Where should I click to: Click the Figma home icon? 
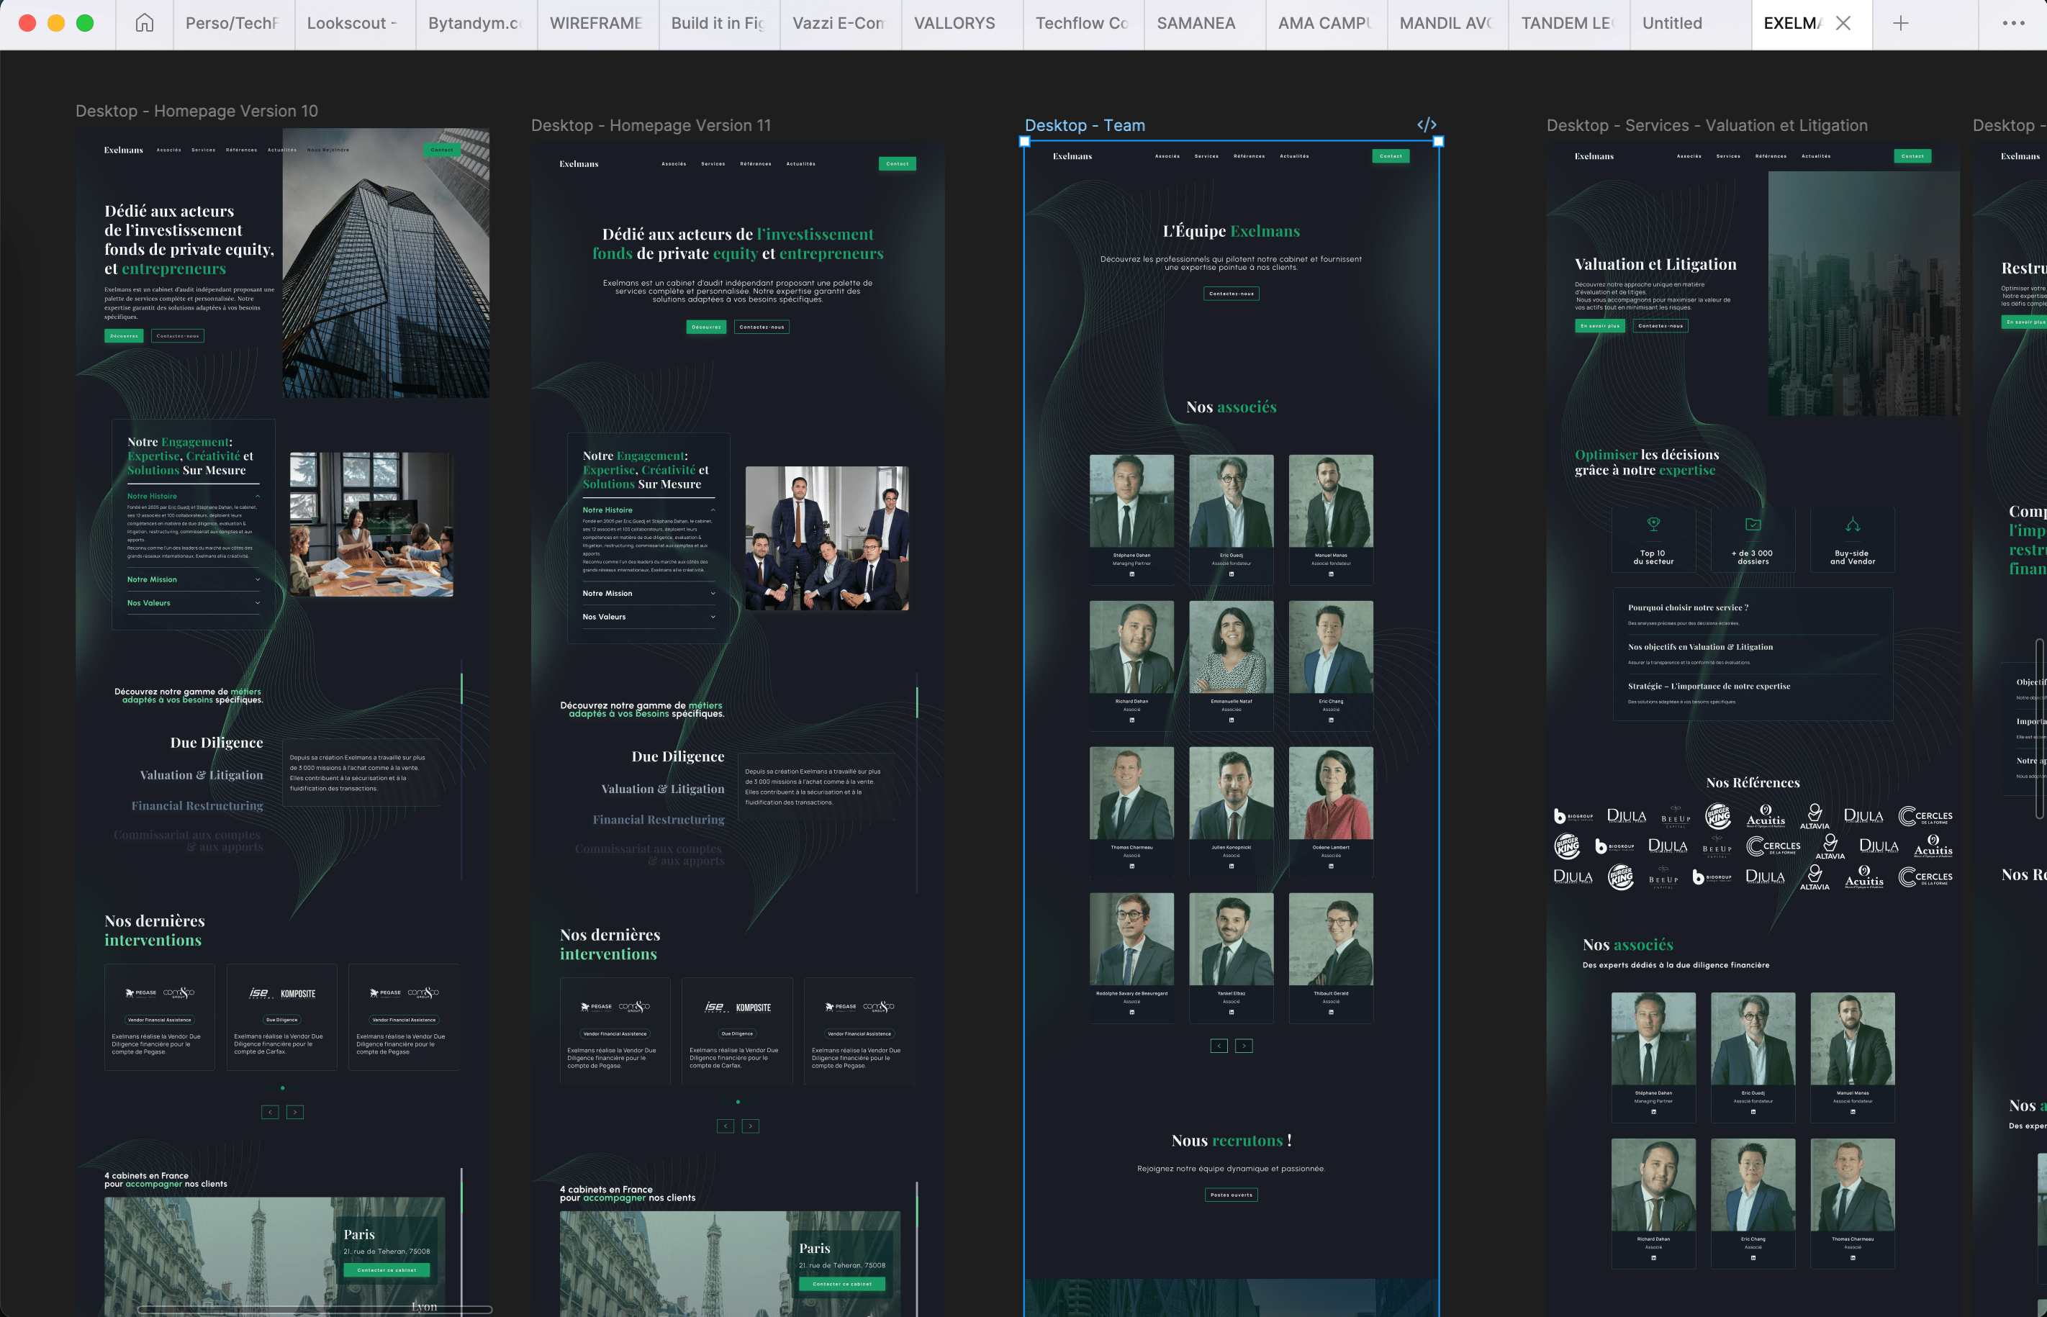pos(145,23)
